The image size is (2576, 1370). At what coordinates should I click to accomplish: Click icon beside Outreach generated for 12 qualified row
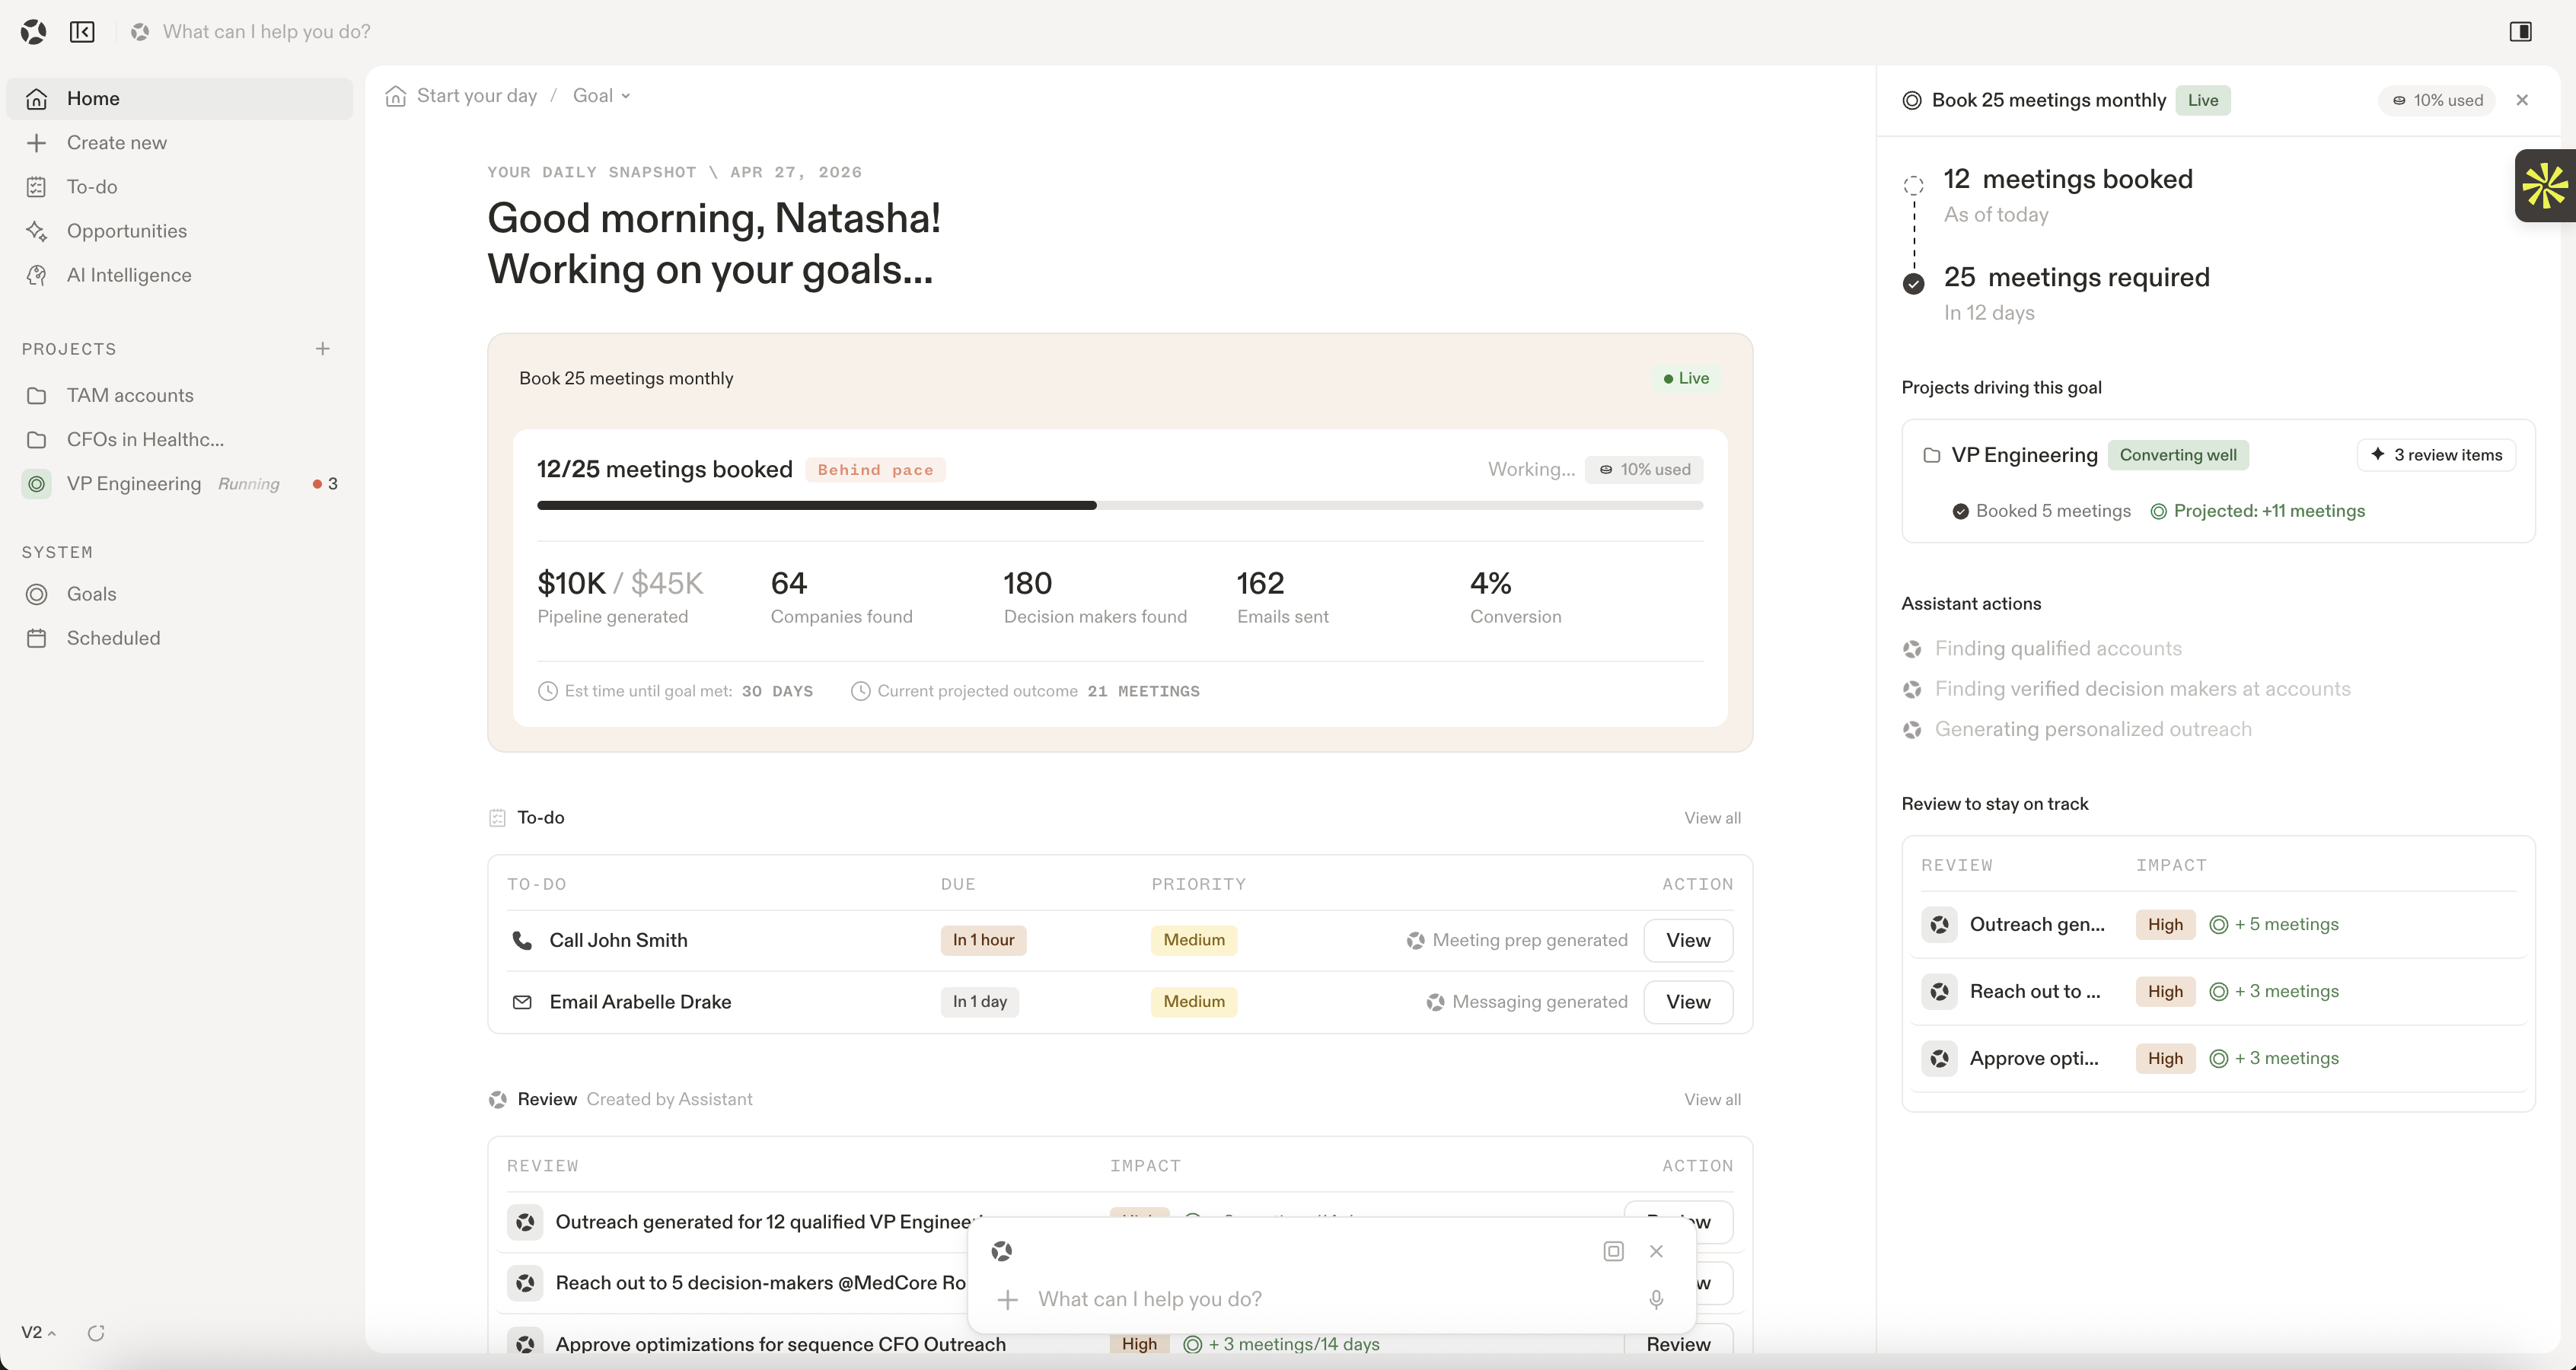point(525,1222)
